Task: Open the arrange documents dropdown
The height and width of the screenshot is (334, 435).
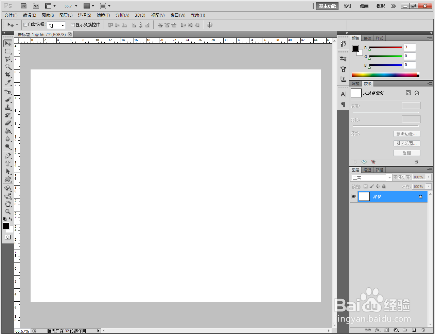Action: click(x=89, y=6)
